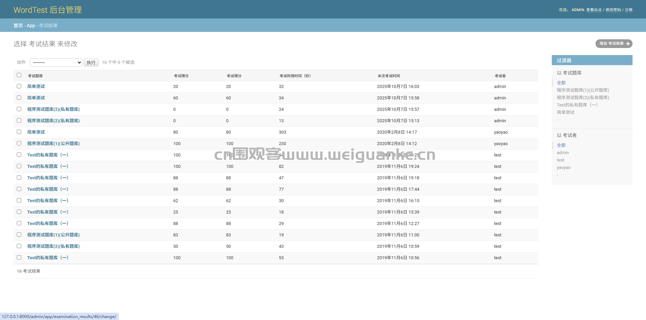Open 修改密码 link in header
Image resolution: width=646 pixels, height=320 pixels.
pos(613,10)
